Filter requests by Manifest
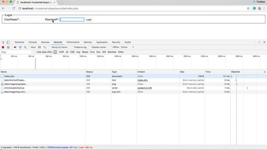The image size is (267, 150). pos(112,52)
